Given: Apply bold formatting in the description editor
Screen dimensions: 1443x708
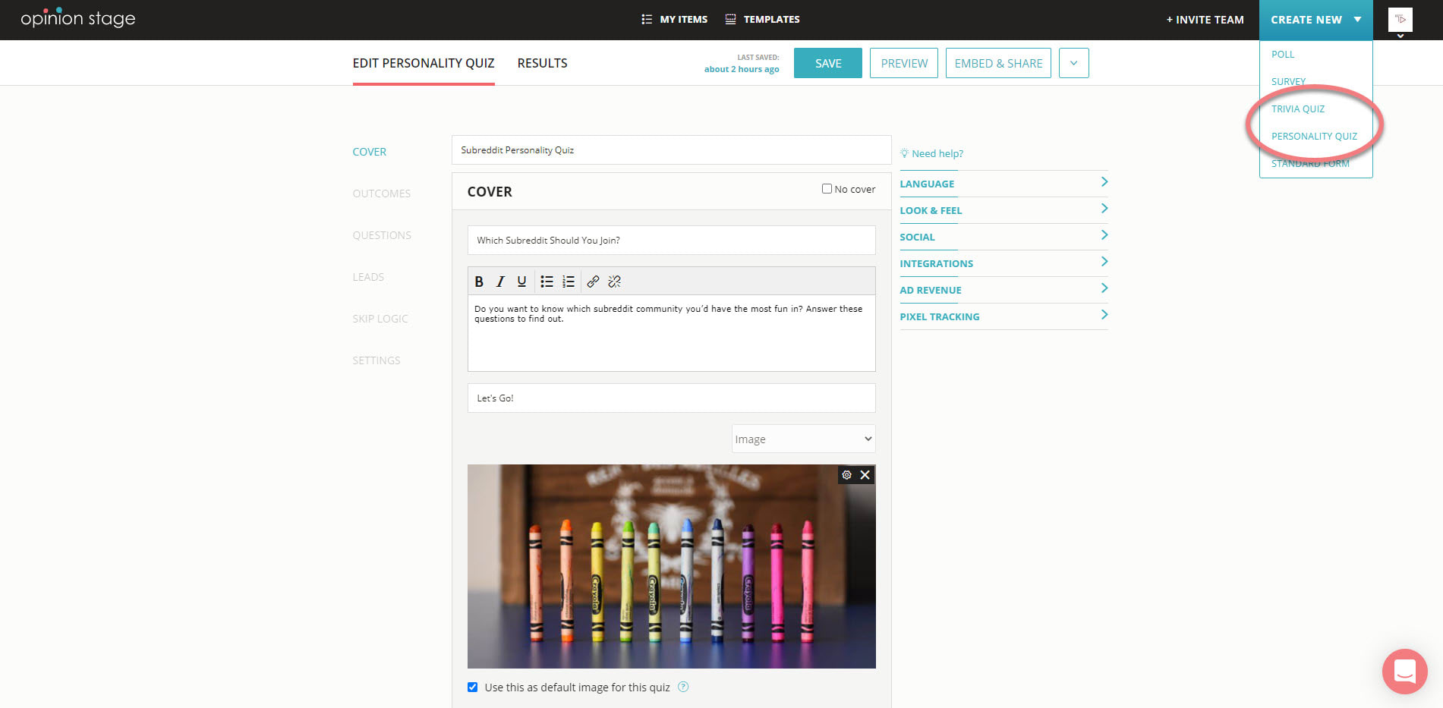Looking at the screenshot, I should point(479,282).
